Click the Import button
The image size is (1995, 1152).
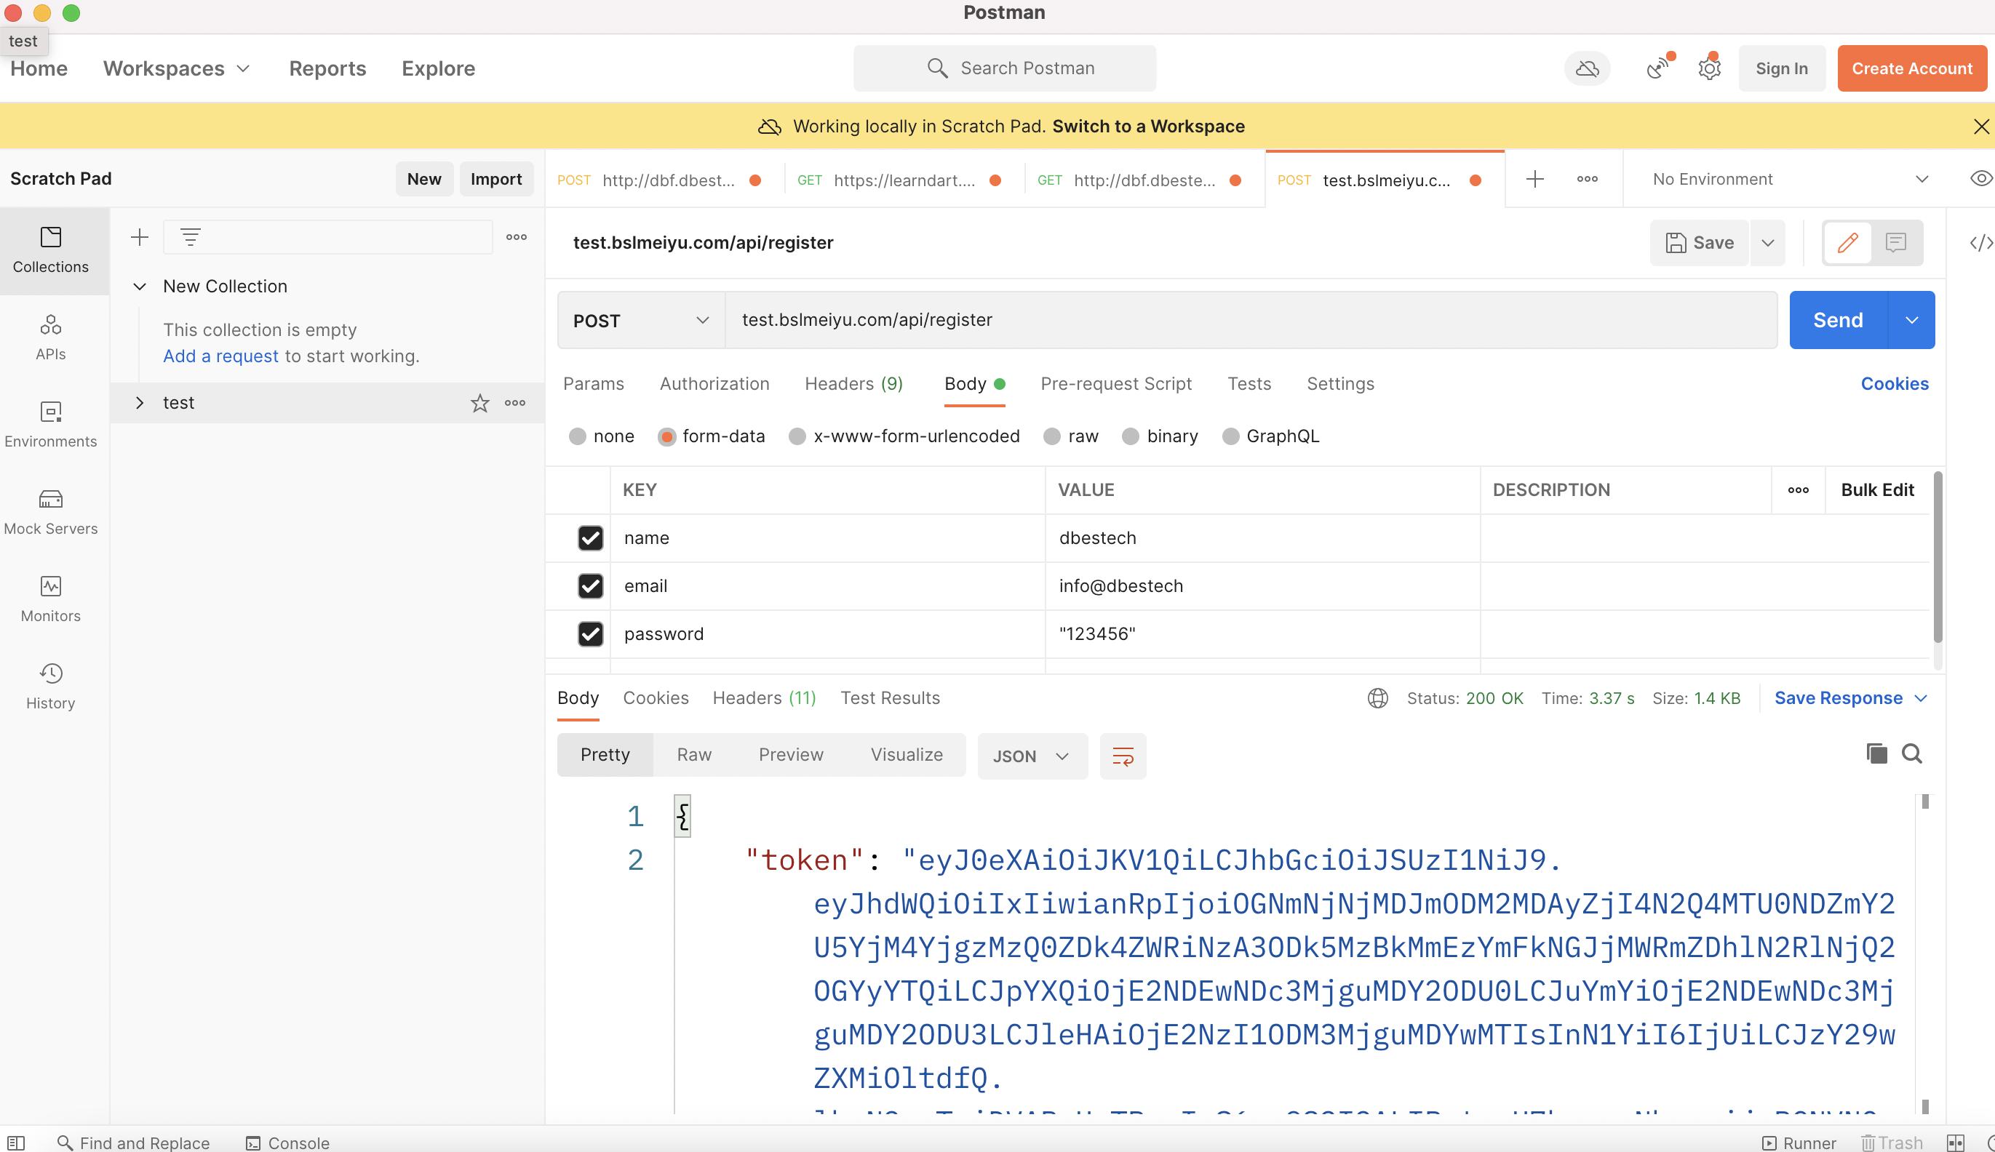coord(495,179)
